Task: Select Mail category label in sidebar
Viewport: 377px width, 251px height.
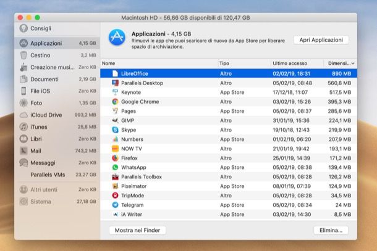Action: [x=36, y=150]
